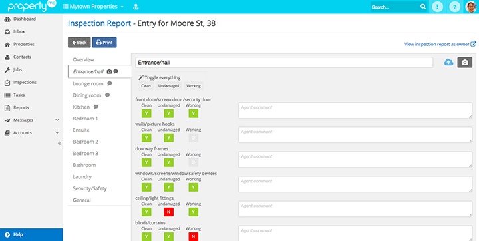Toggle Undamaged for front door item
The width and height of the screenshot is (479, 241).
point(168,113)
